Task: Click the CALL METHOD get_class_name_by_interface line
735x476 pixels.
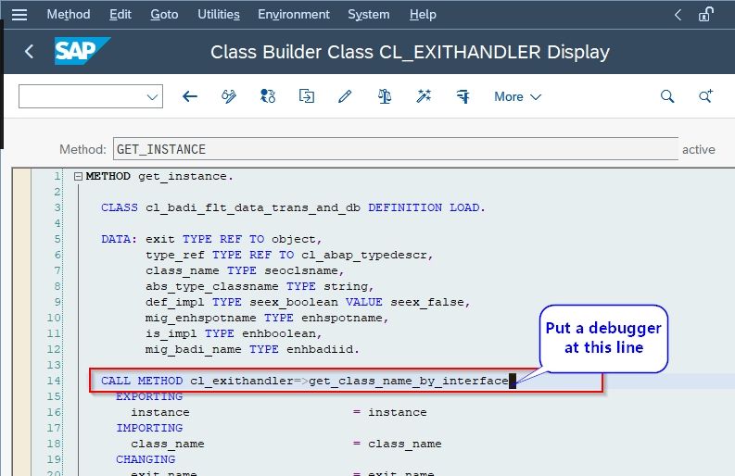Action: 305,381
